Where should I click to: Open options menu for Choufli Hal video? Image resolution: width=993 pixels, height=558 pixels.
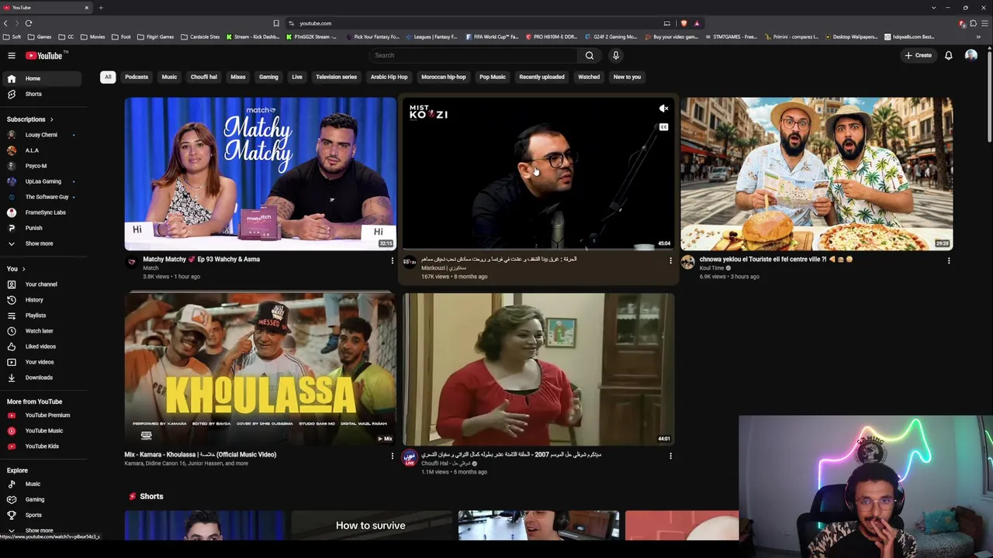(670, 456)
